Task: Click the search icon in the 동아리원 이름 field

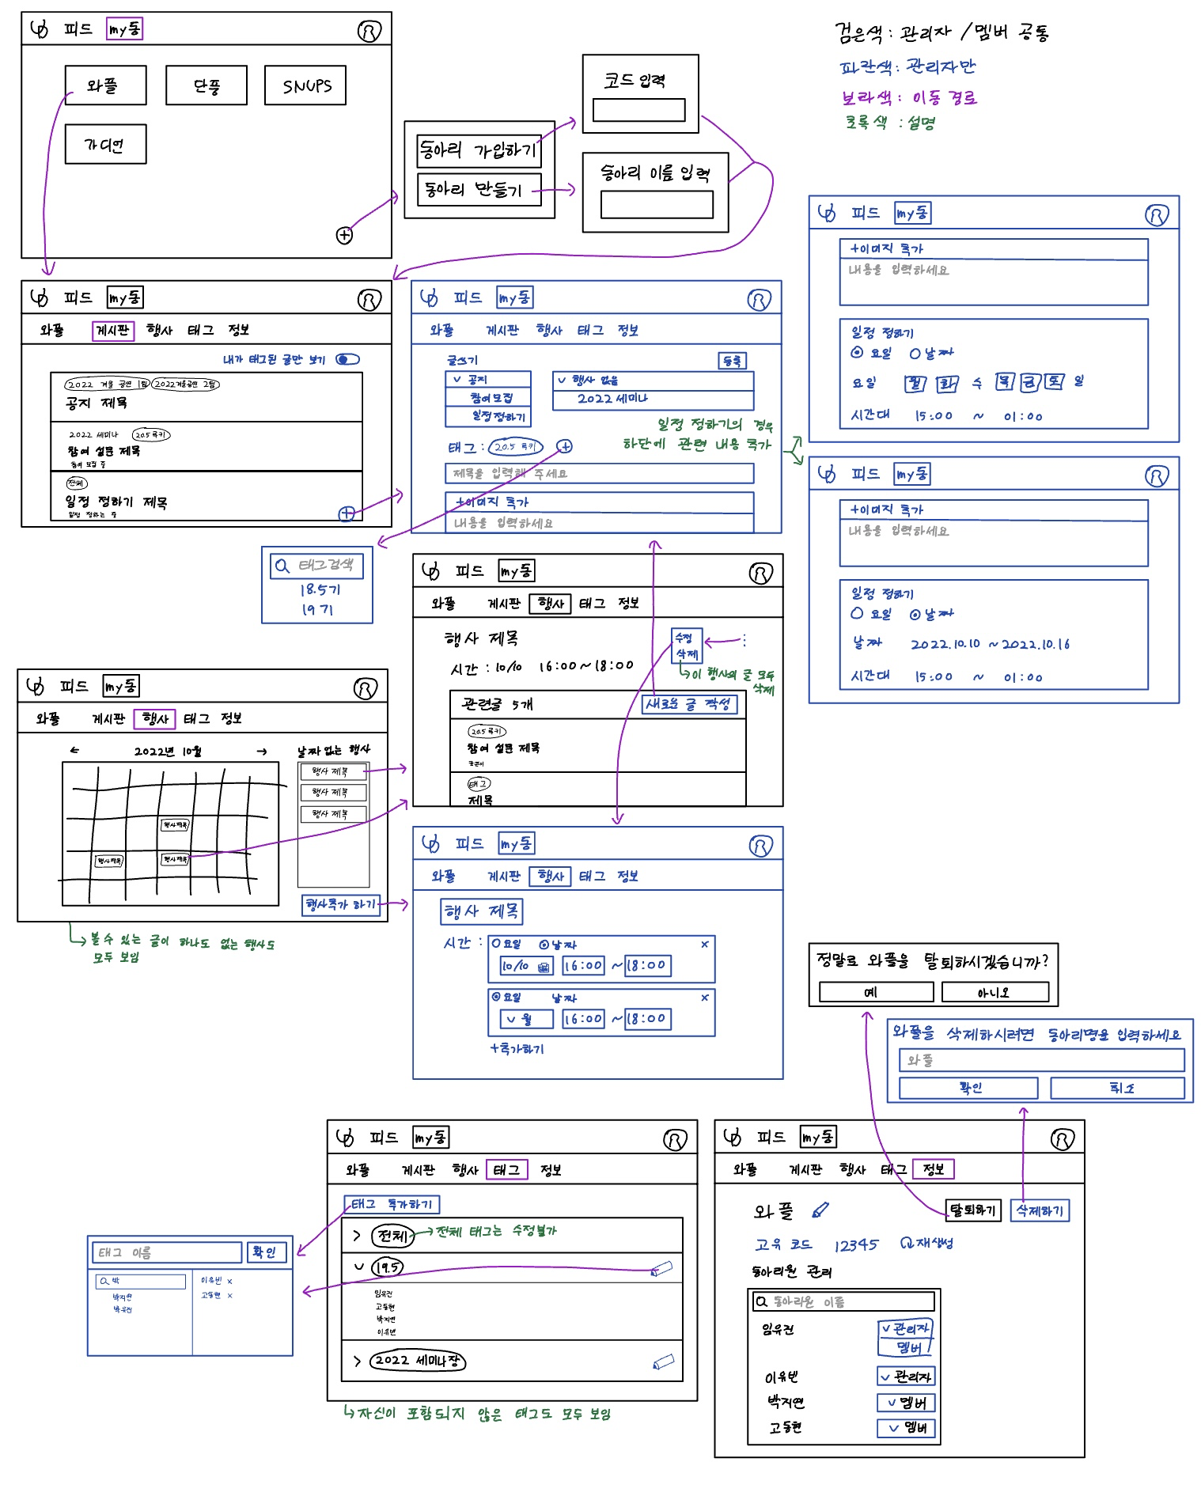Action: 761,1301
